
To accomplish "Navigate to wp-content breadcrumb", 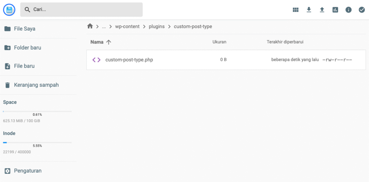I will [x=127, y=27].
